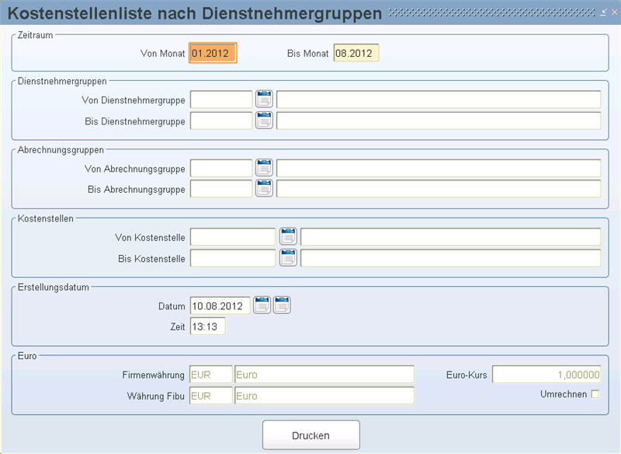Select the Datum field showing 10.08.2012
This screenshot has height=454, width=621.
(x=220, y=306)
